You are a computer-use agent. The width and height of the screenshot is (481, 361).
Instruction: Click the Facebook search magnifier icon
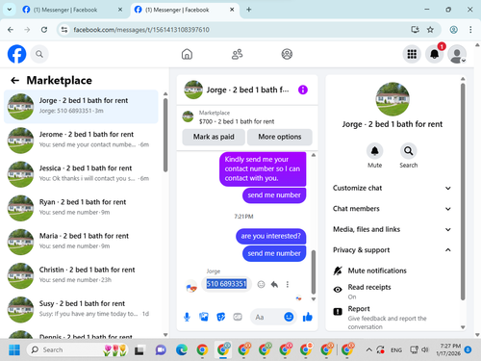pyautogui.click(x=39, y=54)
